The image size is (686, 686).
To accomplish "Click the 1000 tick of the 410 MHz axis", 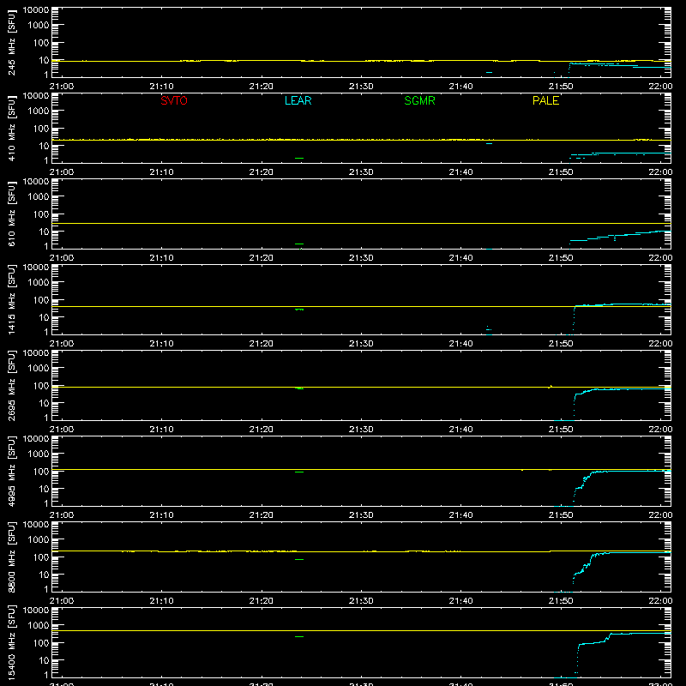I will tap(39, 111).
